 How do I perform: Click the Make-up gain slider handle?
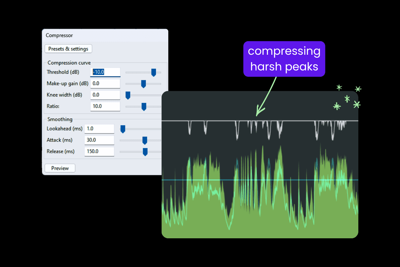[x=144, y=84]
